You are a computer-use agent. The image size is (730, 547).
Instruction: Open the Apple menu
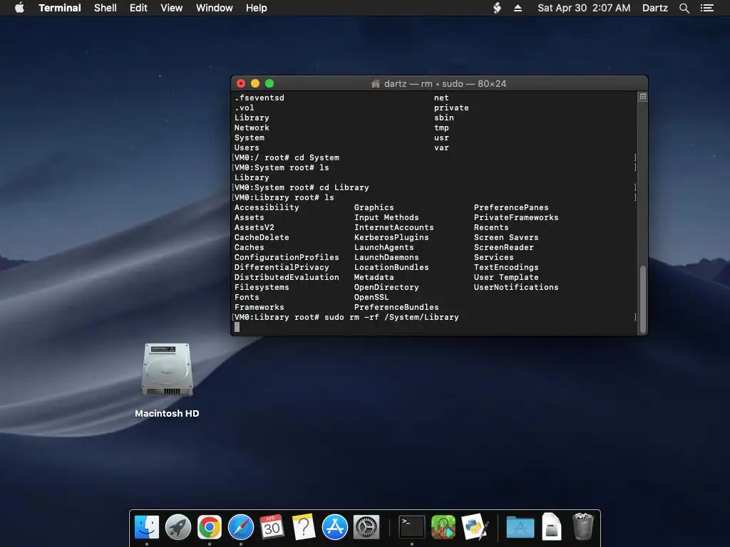[x=19, y=8]
